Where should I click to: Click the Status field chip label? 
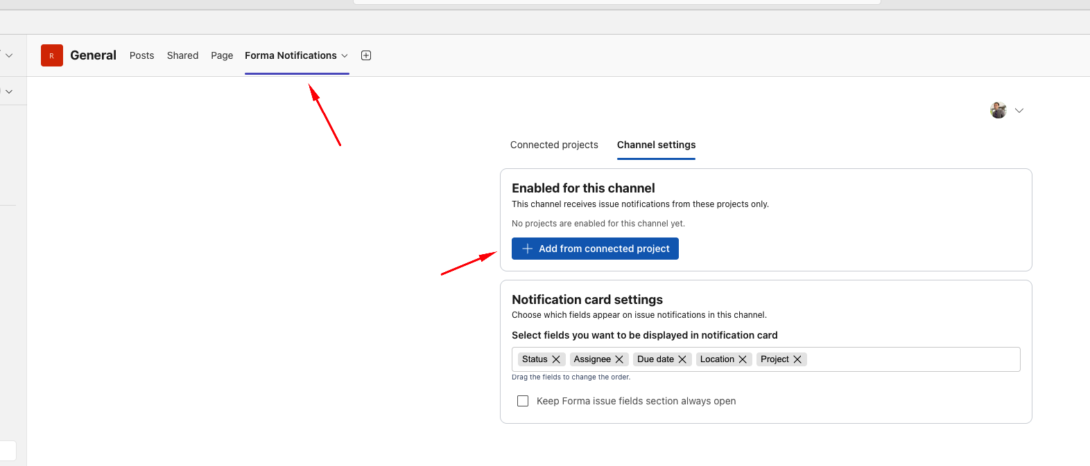[535, 359]
